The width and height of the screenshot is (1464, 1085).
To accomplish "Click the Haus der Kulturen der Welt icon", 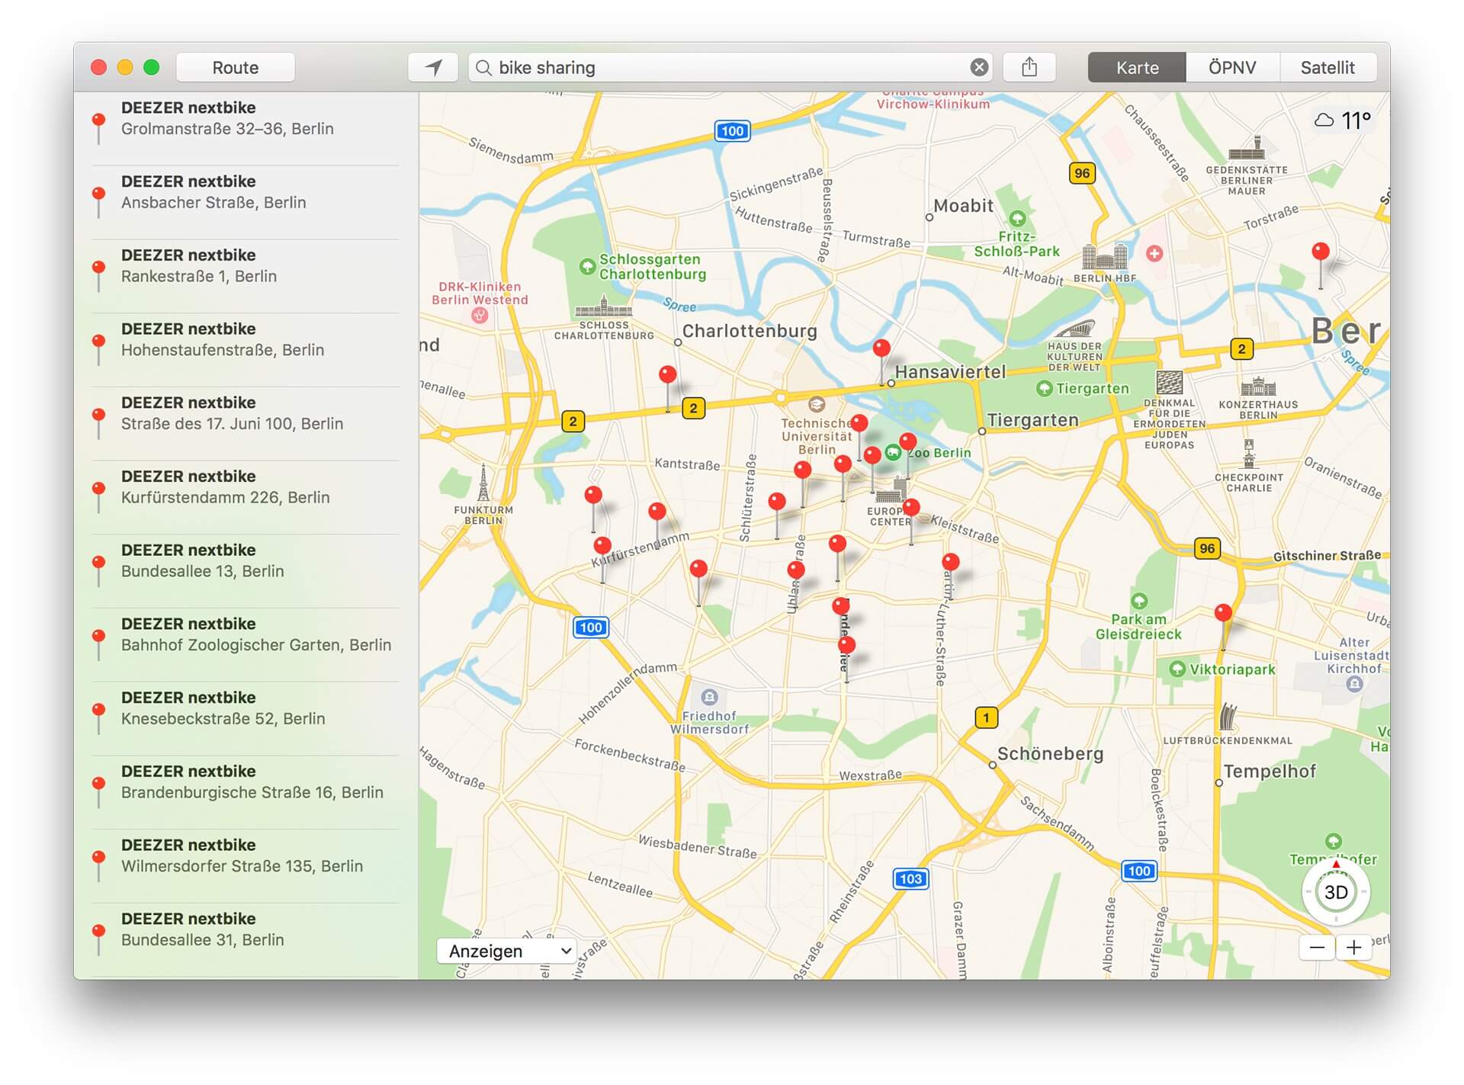I will pyautogui.click(x=1074, y=329).
